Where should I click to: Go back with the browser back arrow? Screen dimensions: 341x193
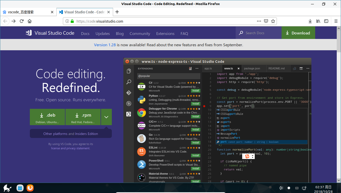5,21
